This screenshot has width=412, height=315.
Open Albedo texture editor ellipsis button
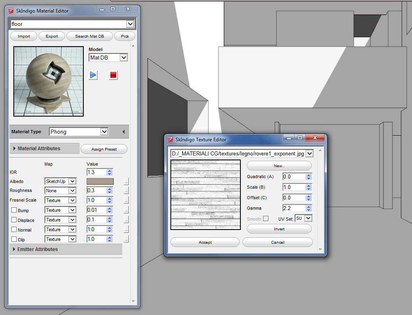[x=126, y=181]
